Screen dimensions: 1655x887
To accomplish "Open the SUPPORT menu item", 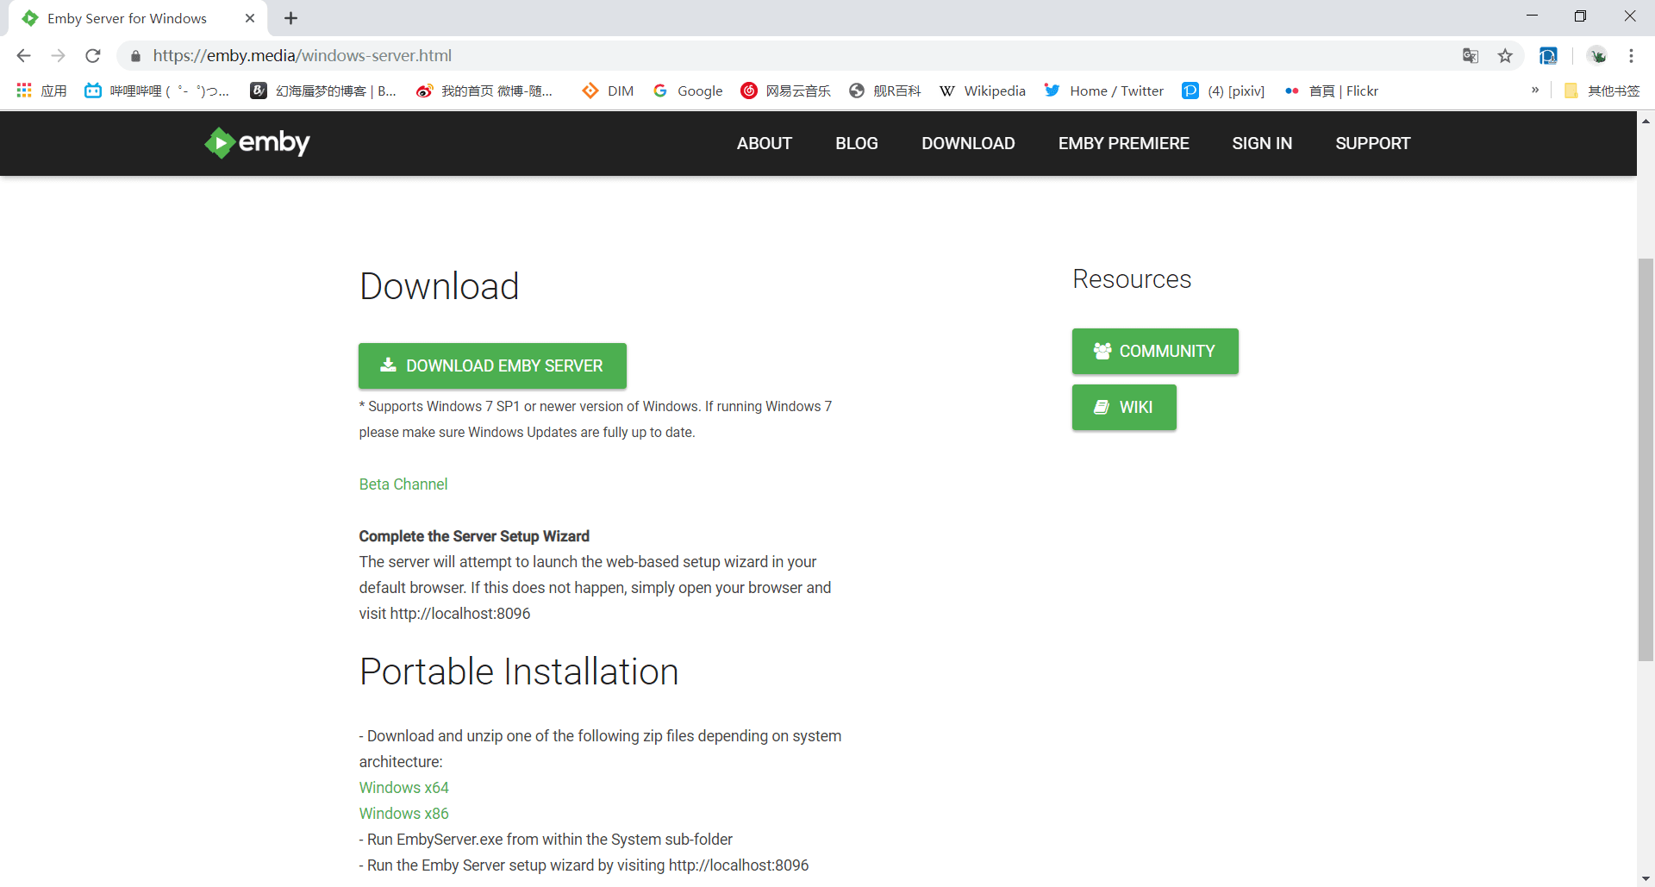I will coord(1373,144).
